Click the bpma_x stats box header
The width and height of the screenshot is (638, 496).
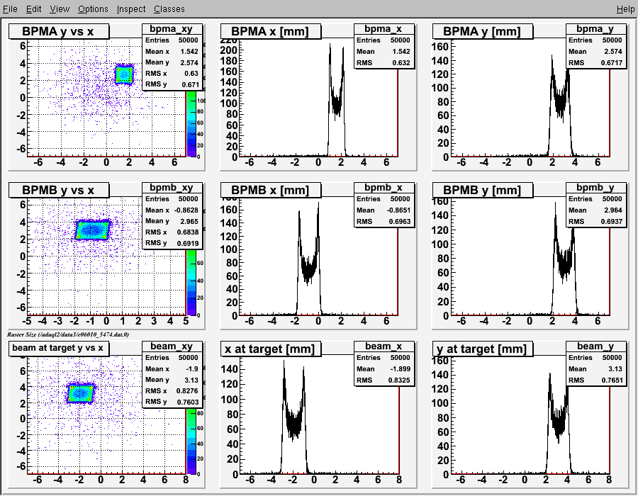click(384, 28)
